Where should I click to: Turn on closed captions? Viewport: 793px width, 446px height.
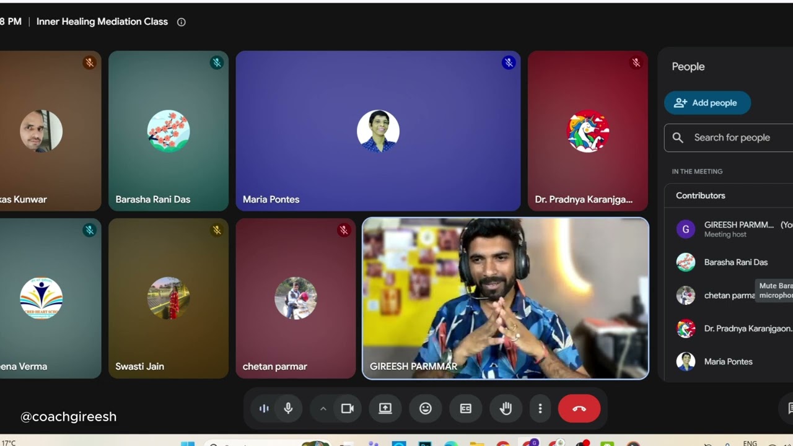466,408
